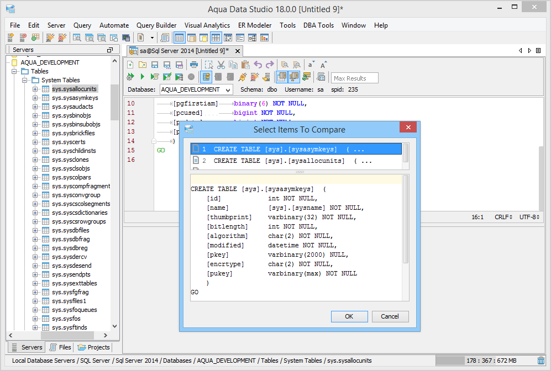This screenshot has height=371, width=551.
Task: Switch to the Projects tab
Action: (x=94, y=347)
